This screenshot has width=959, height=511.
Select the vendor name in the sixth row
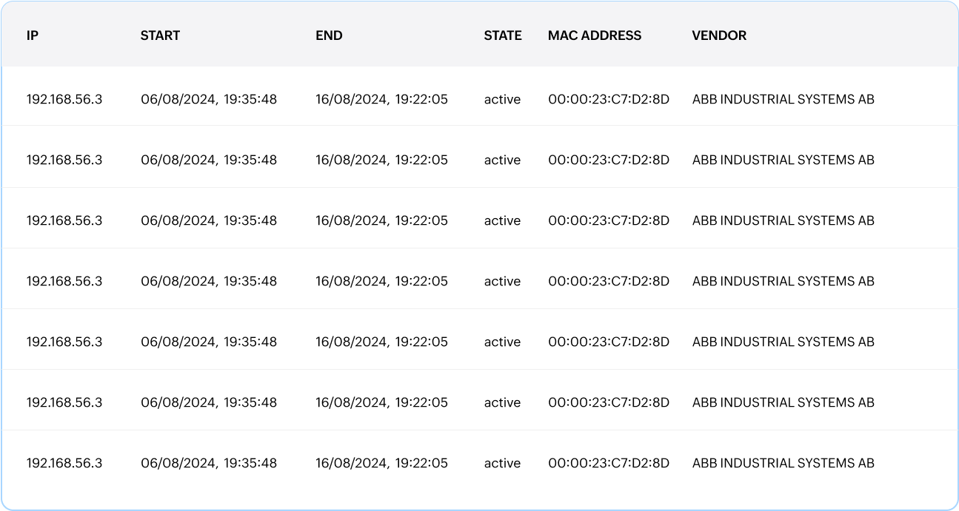783,402
